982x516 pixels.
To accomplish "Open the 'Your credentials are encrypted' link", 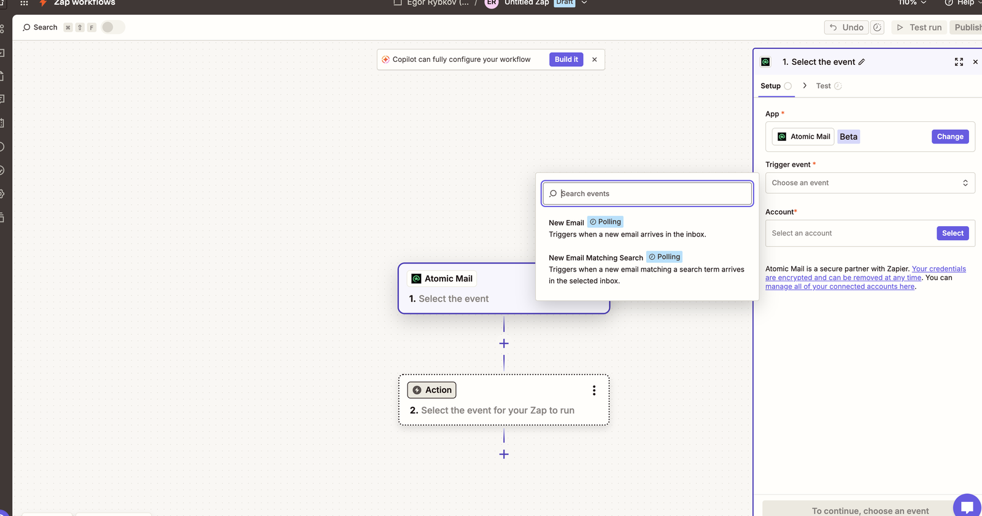I will click(865, 273).
